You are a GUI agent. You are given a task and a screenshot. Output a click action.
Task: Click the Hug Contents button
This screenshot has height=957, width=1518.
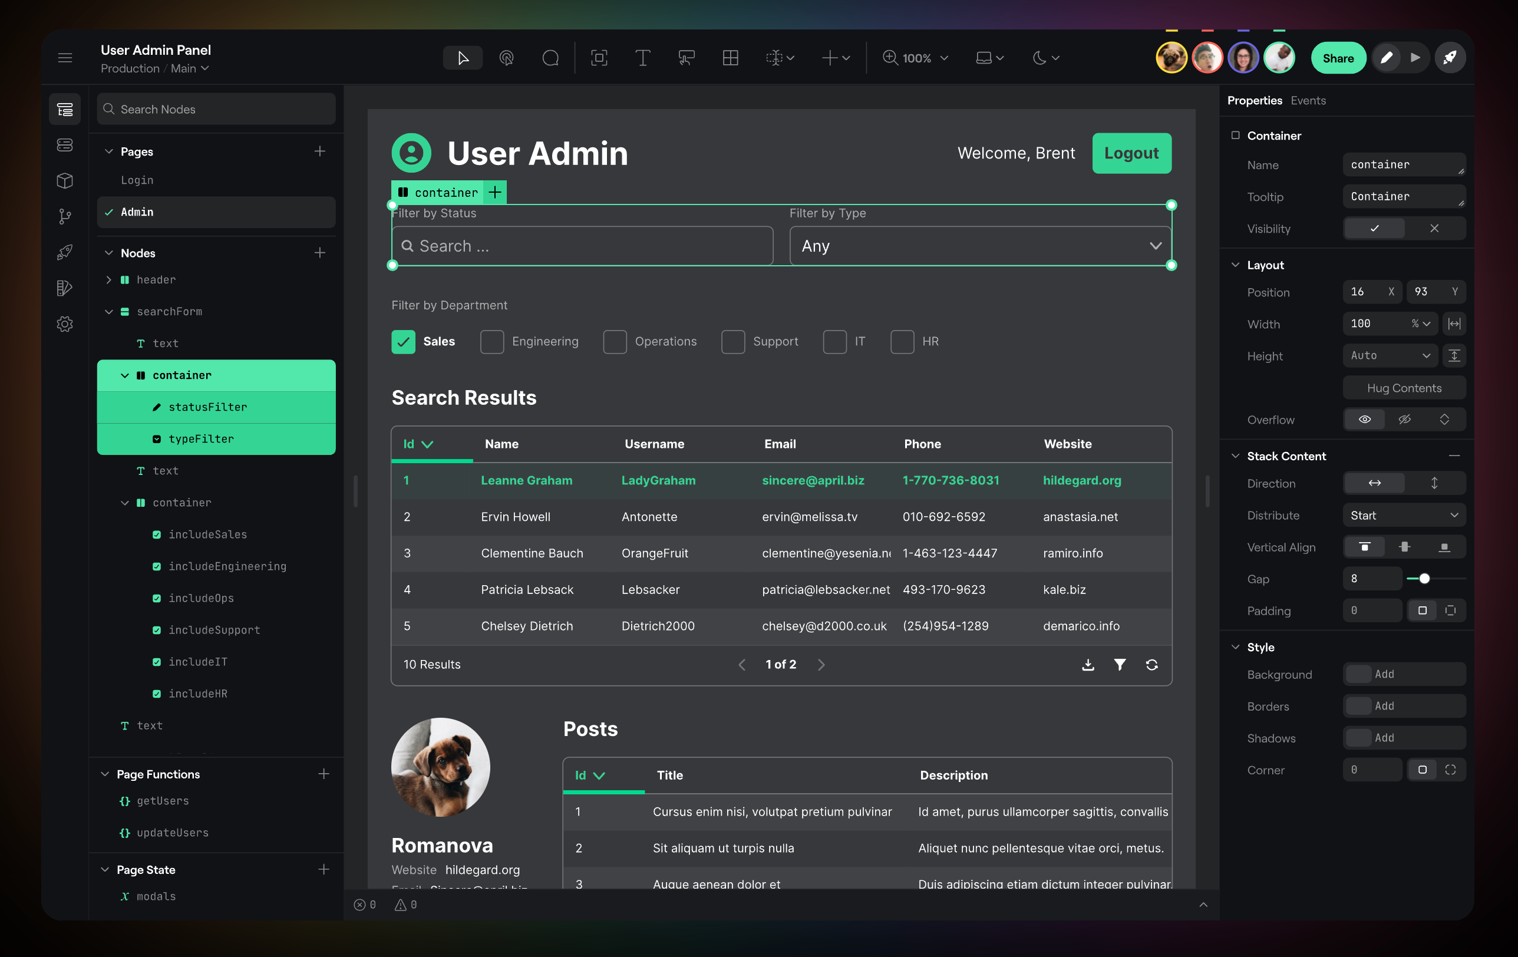click(1404, 388)
